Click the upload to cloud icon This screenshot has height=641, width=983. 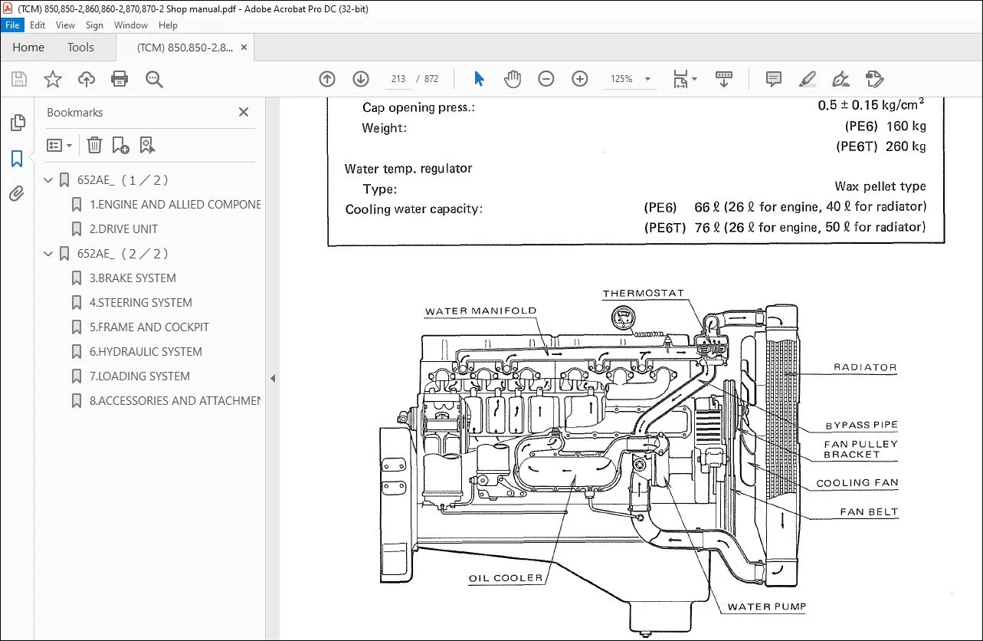[x=87, y=79]
